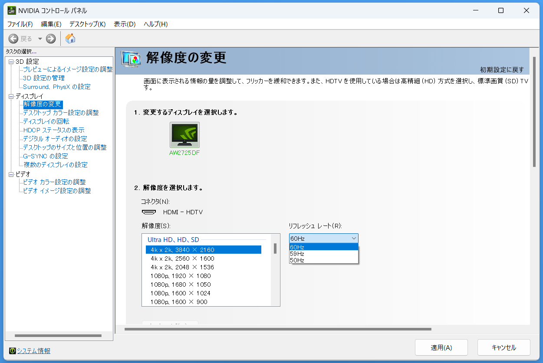The width and height of the screenshot is (543, 363).
Task: Click the 解像度の変更 header icon
Action: [131, 59]
